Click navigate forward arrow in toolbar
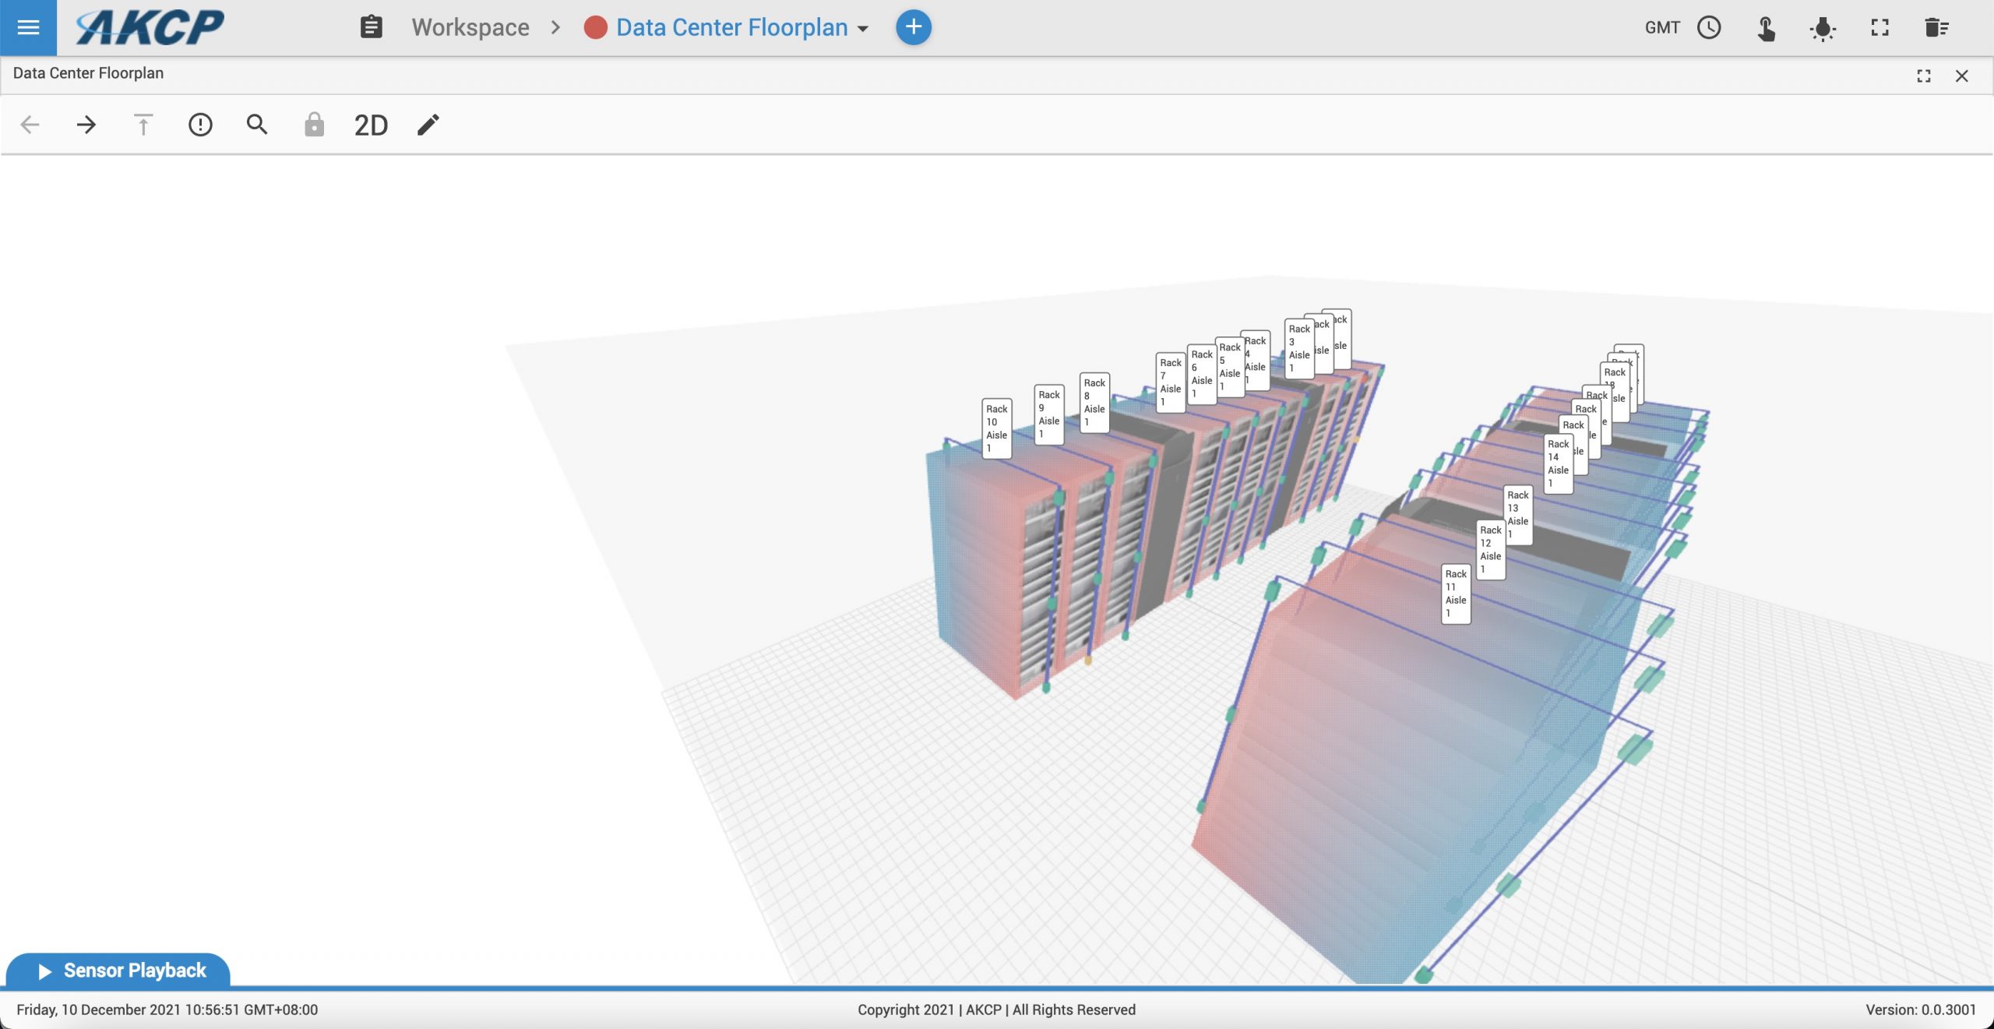Viewport: 1994px width, 1029px height. point(84,125)
